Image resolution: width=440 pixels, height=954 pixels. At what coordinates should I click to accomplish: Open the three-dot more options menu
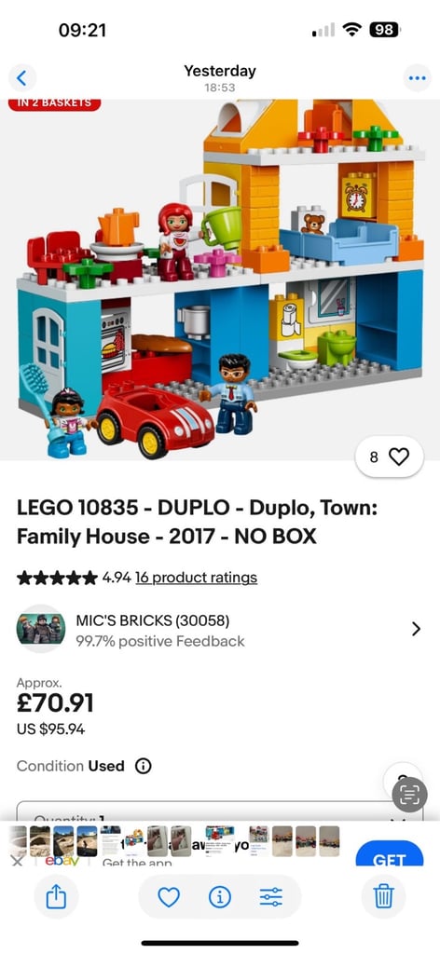tap(418, 78)
